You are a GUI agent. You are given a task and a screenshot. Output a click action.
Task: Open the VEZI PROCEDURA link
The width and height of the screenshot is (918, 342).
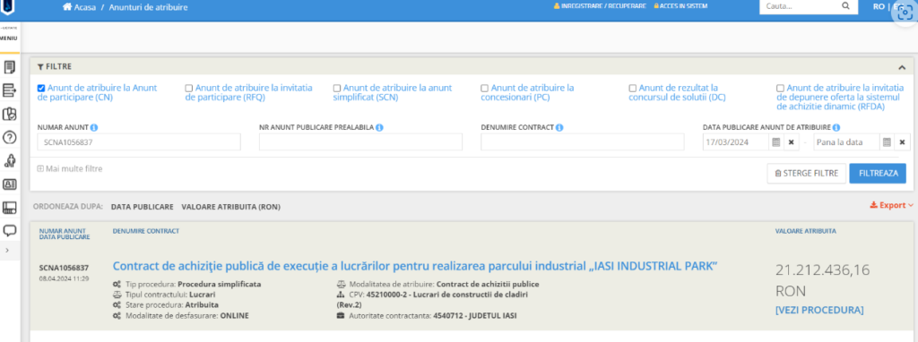819,310
